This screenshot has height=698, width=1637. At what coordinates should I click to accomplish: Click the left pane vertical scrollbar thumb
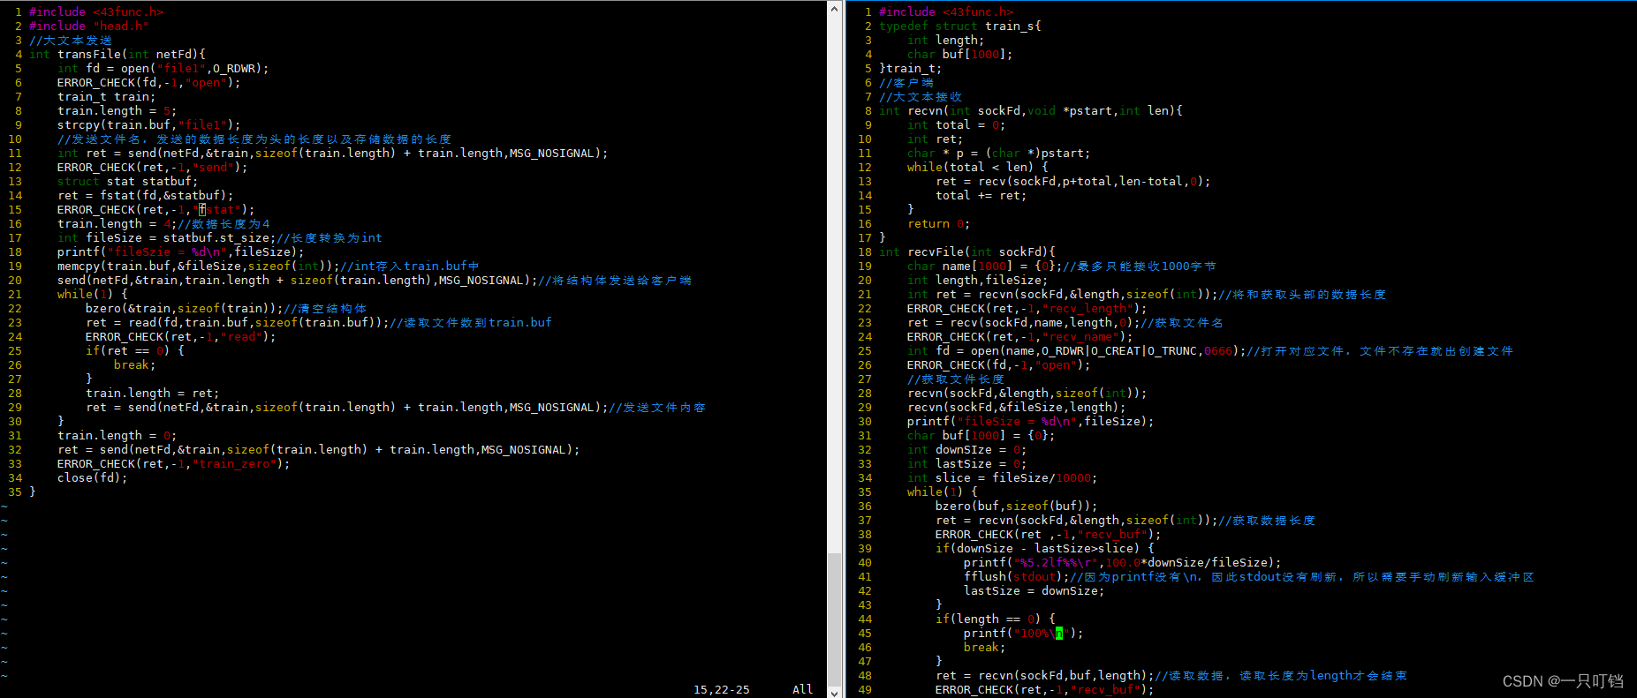pos(835,619)
